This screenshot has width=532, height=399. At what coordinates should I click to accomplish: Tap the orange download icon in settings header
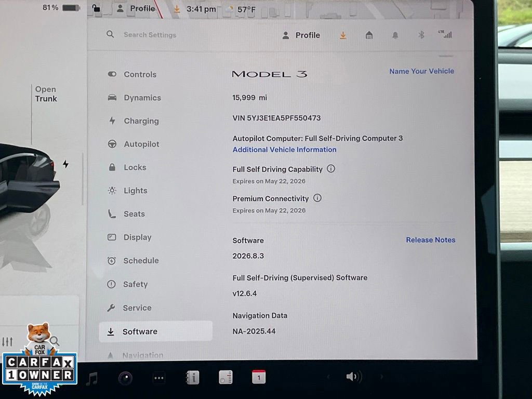pyautogui.click(x=343, y=35)
